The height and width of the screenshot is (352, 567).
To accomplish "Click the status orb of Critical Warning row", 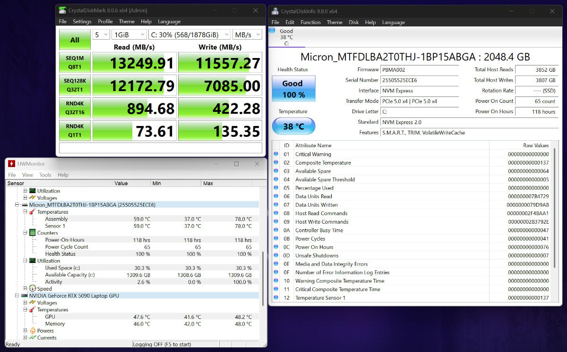I will tap(276, 154).
